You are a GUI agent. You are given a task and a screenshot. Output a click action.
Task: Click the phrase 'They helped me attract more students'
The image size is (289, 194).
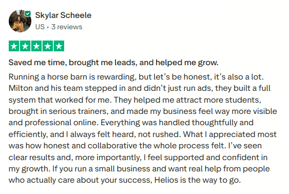(x=187, y=100)
